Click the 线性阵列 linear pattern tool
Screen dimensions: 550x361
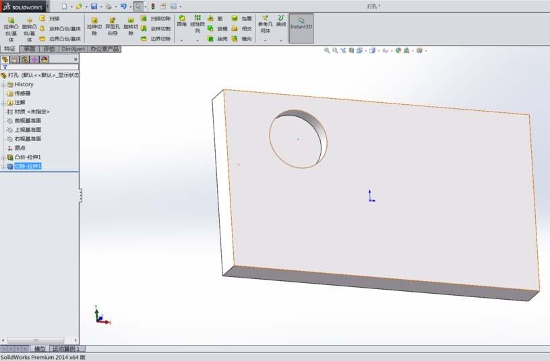(x=197, y=24)
